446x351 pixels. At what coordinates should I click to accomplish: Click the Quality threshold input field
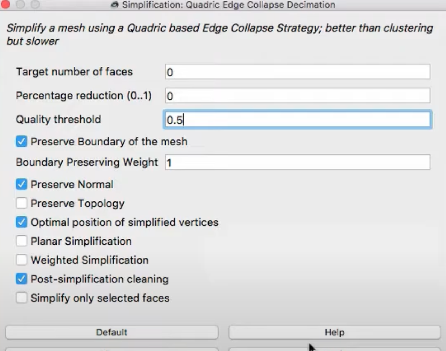click(297, 120)
